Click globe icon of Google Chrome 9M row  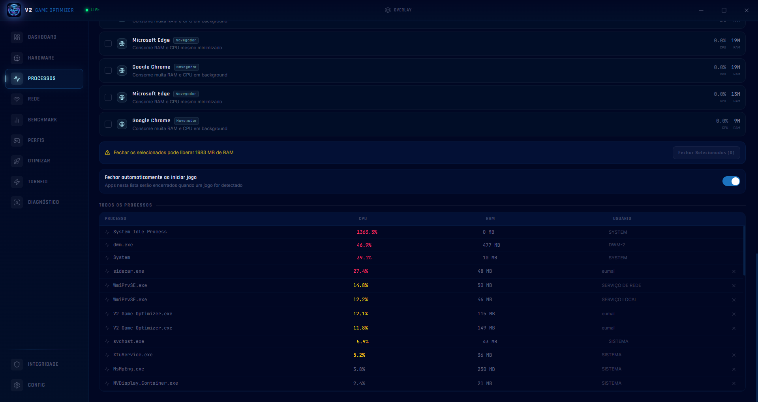tap(122, 124)
